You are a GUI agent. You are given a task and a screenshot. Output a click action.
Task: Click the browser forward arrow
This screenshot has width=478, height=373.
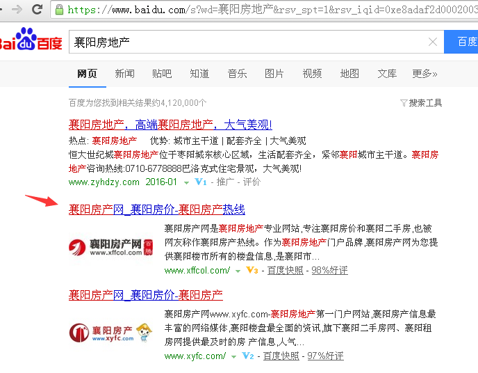17,10
